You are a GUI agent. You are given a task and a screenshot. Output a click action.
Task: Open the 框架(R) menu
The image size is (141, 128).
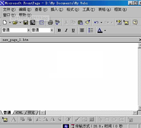click(121, 10)
